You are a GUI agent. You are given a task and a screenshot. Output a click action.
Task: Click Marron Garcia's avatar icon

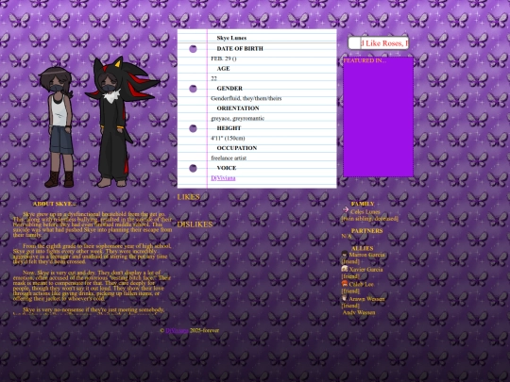click(x=345, y=254)
